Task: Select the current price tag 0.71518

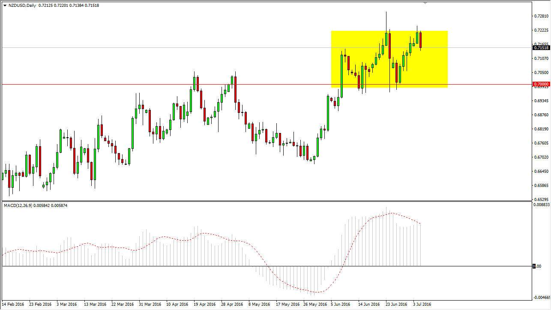Action: pyautogui.click(x=541, y=48)
